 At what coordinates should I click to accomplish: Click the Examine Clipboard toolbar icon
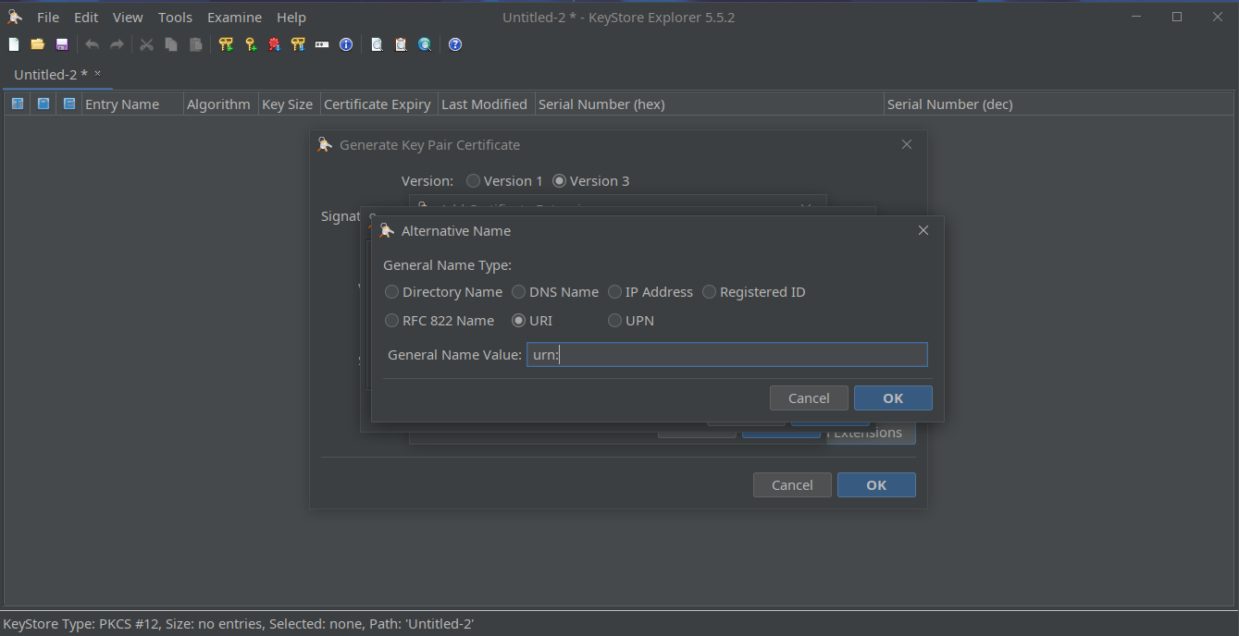[401, 44]
